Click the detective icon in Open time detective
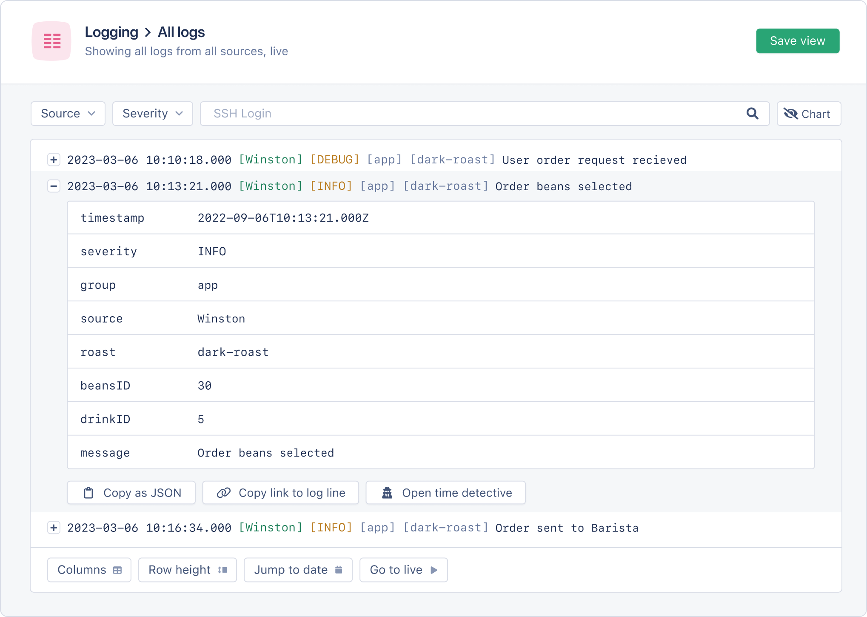The image size is (867, 617). click(x=387, y=493)
